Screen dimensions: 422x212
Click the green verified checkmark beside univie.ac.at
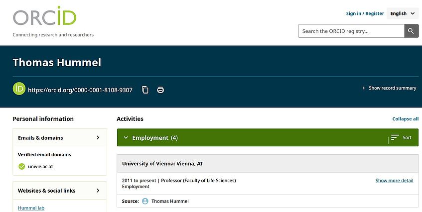(21, 166)
